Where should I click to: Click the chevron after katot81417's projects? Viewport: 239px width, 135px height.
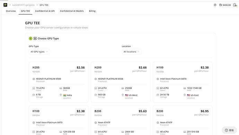coord(37,5)
